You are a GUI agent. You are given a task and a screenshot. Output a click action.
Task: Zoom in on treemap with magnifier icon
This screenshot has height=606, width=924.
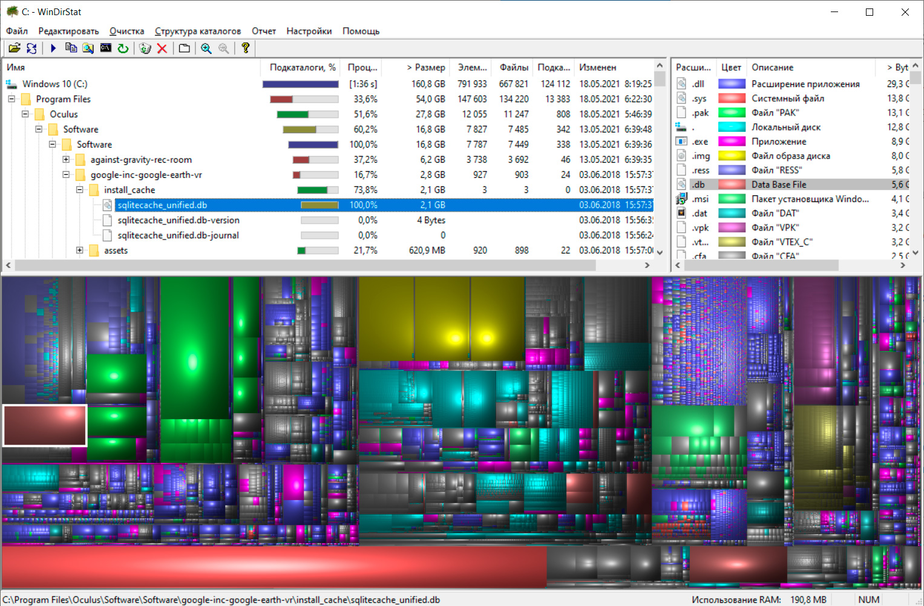206,48
